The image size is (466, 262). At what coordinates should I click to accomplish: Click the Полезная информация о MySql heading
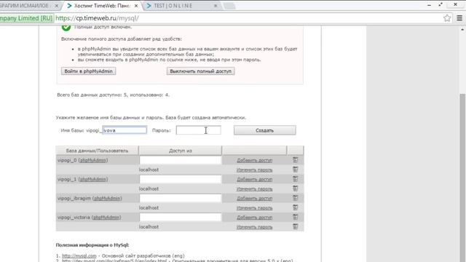(x=92, y=245)
